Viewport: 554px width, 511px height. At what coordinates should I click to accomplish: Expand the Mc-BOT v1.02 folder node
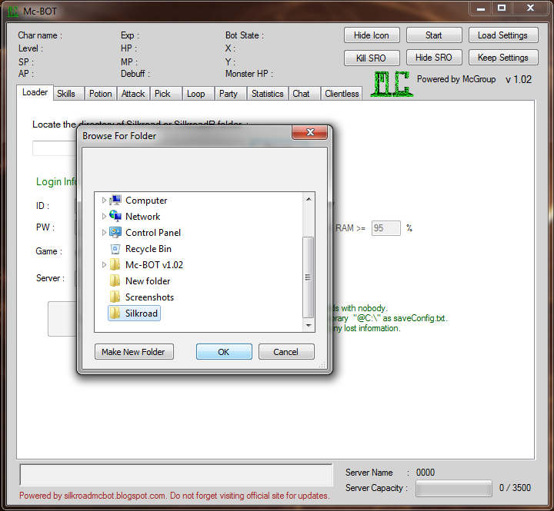coord(104,264)
